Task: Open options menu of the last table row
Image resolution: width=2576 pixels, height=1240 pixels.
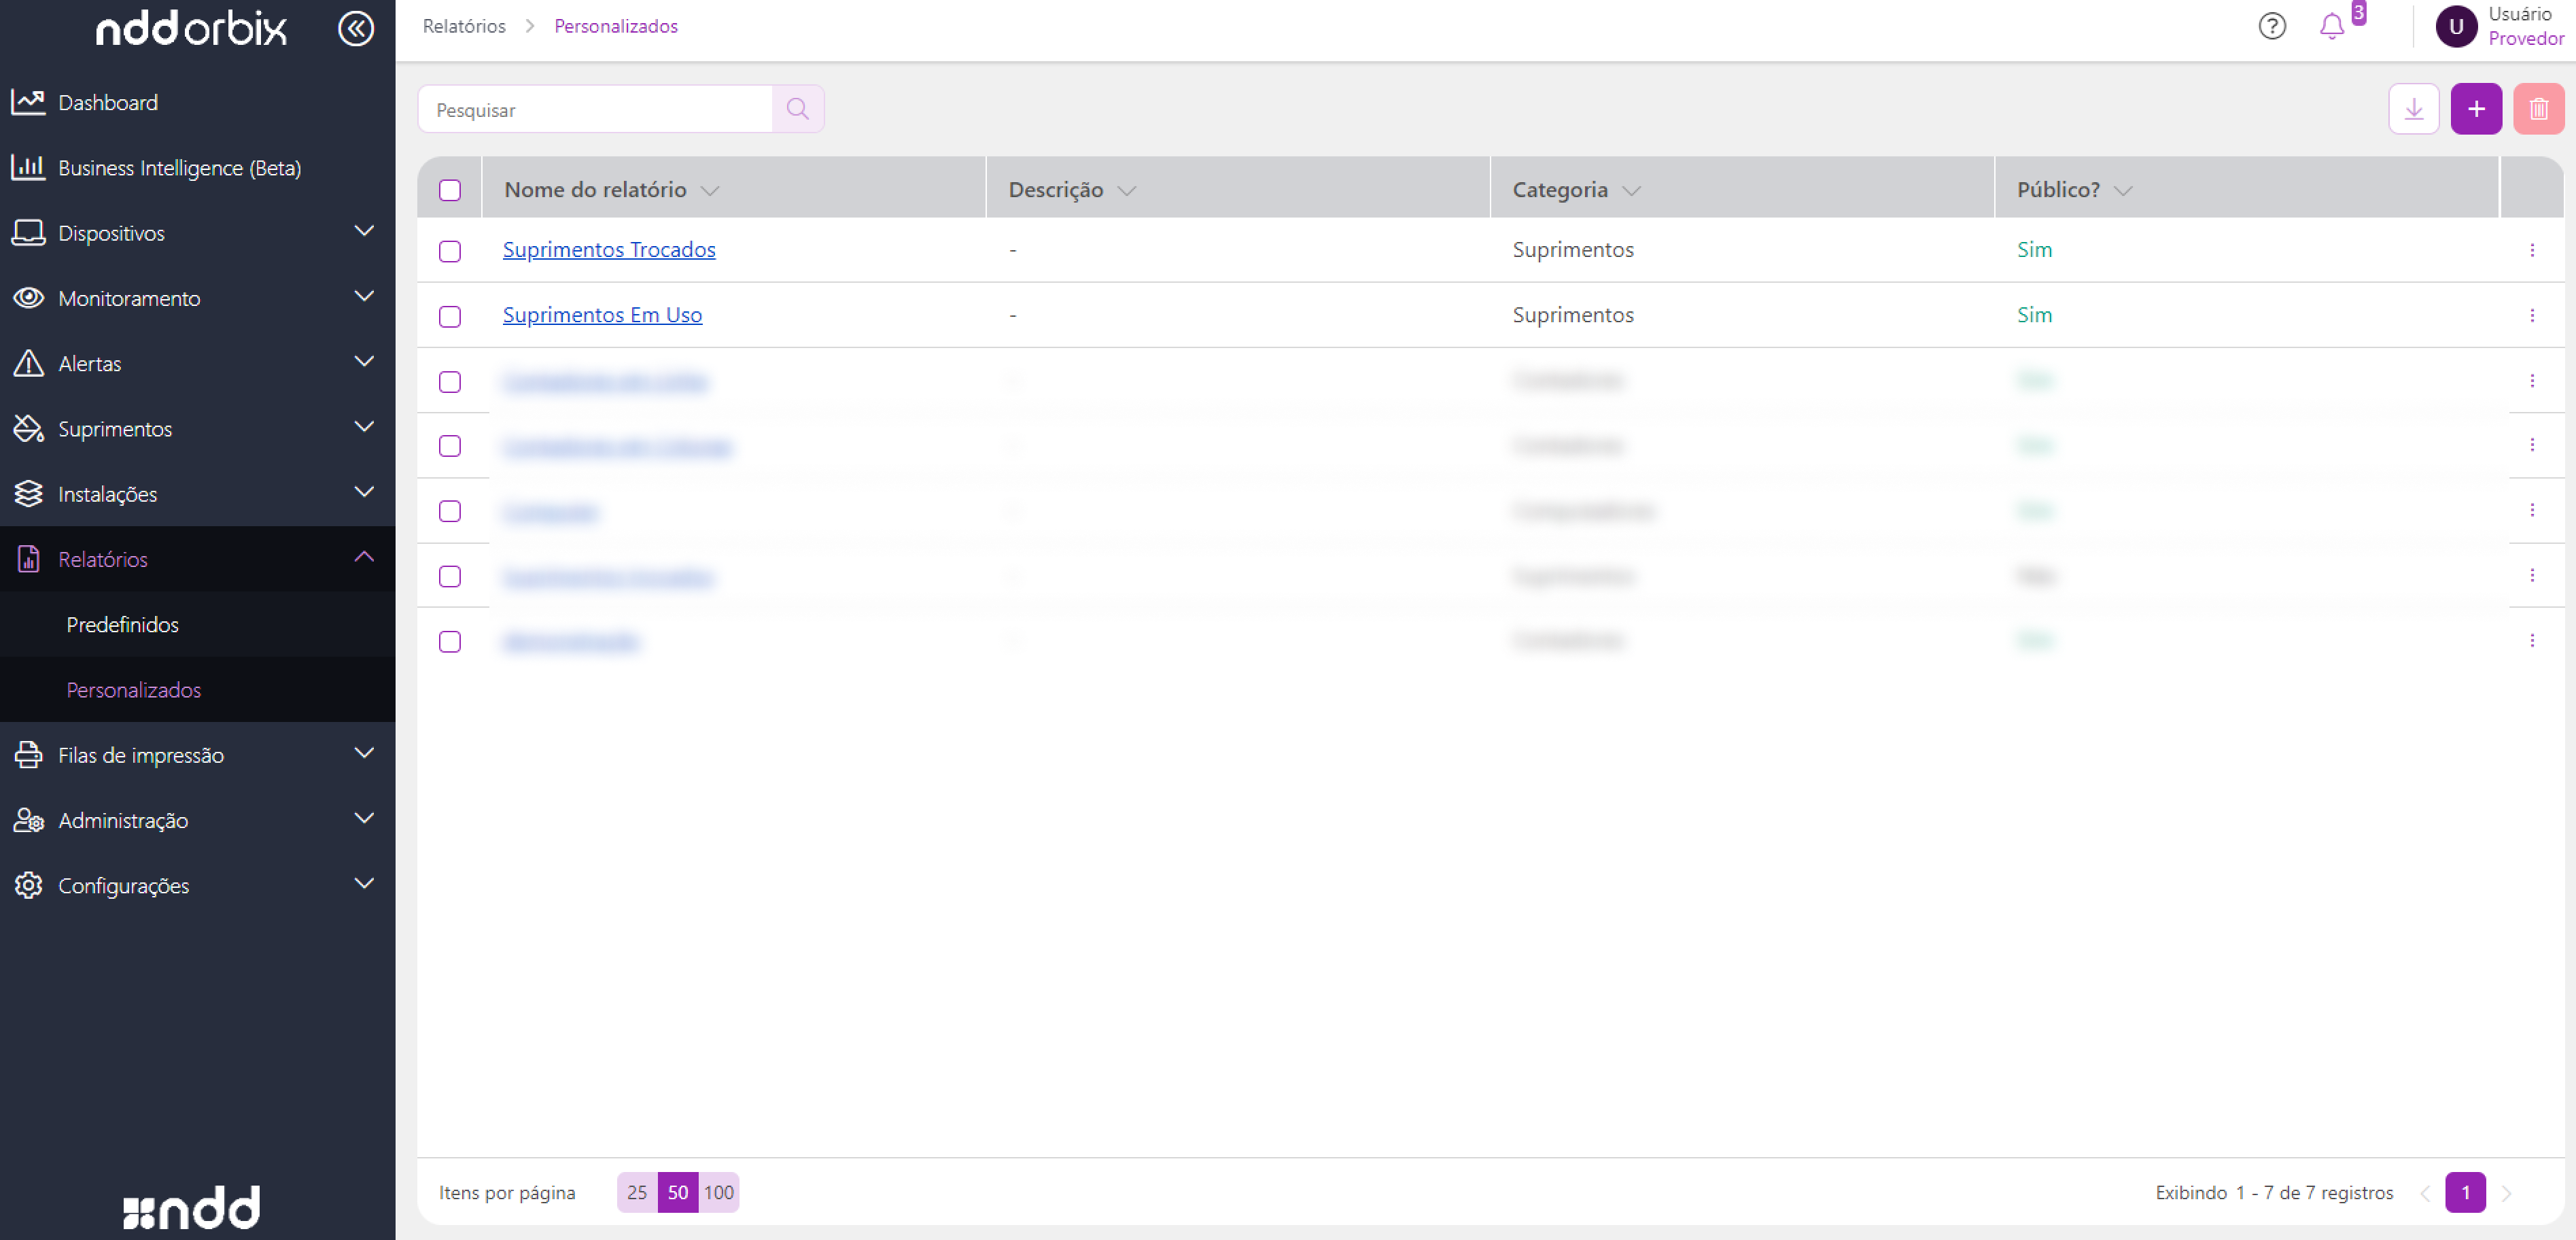Action: click(x=2532, y=640)
